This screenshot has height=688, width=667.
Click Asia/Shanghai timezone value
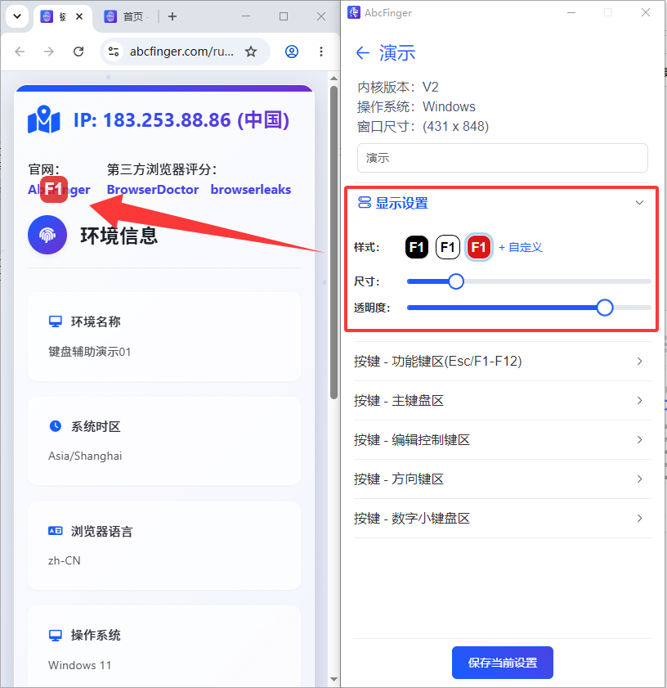coord(85,456)
